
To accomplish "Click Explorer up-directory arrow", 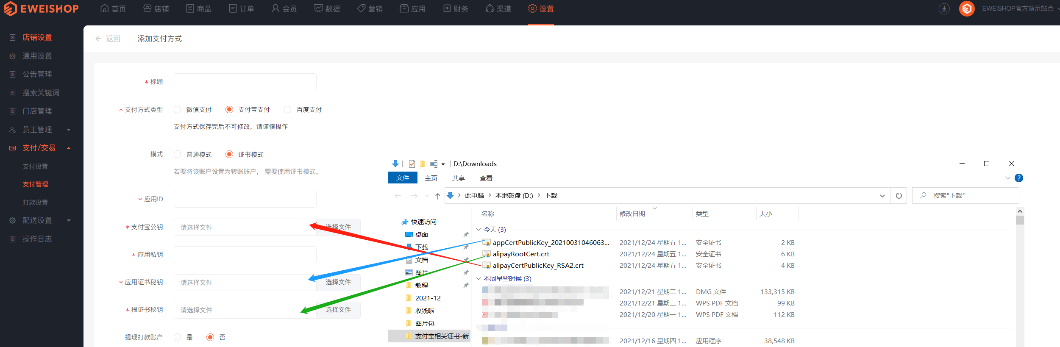I will (x=438, y=196).
